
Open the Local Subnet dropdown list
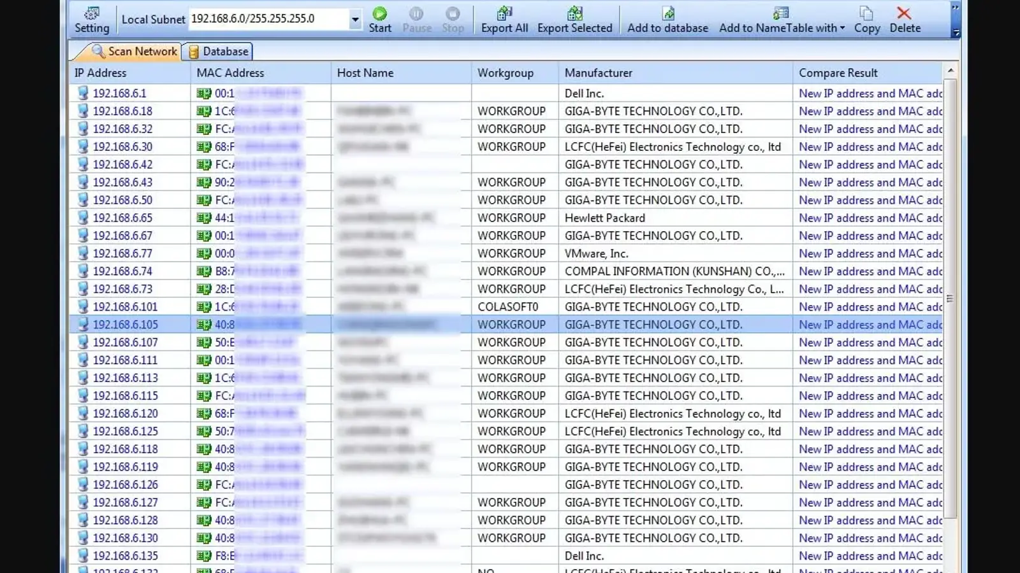tap(354, 19)
